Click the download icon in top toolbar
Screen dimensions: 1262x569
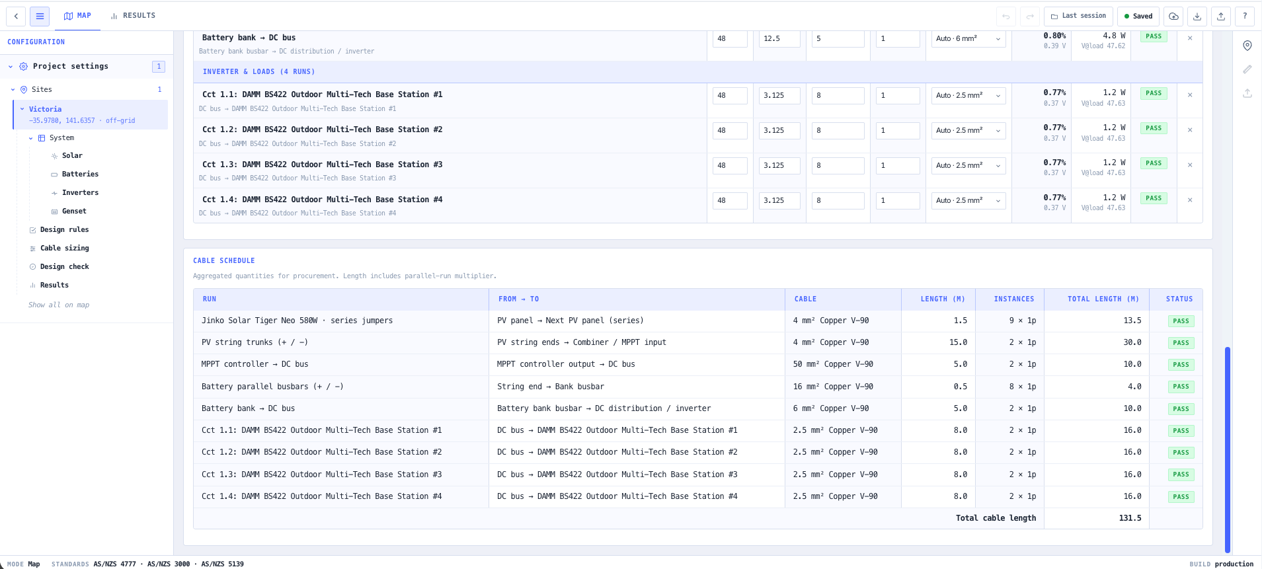click(x=1197, y=16)
